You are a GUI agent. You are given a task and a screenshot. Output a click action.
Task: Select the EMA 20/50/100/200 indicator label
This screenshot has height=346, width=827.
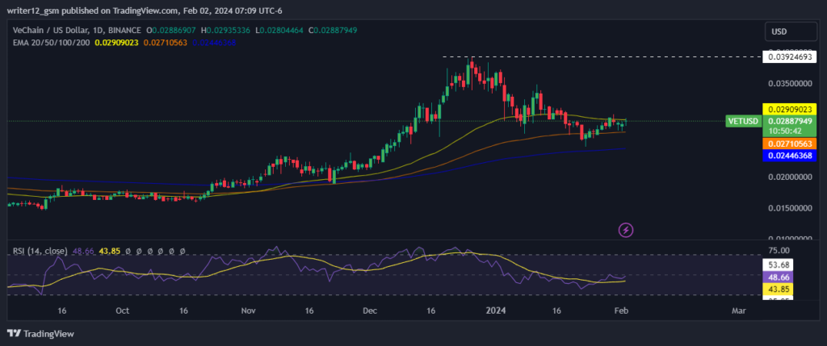(x=52, y=42)
